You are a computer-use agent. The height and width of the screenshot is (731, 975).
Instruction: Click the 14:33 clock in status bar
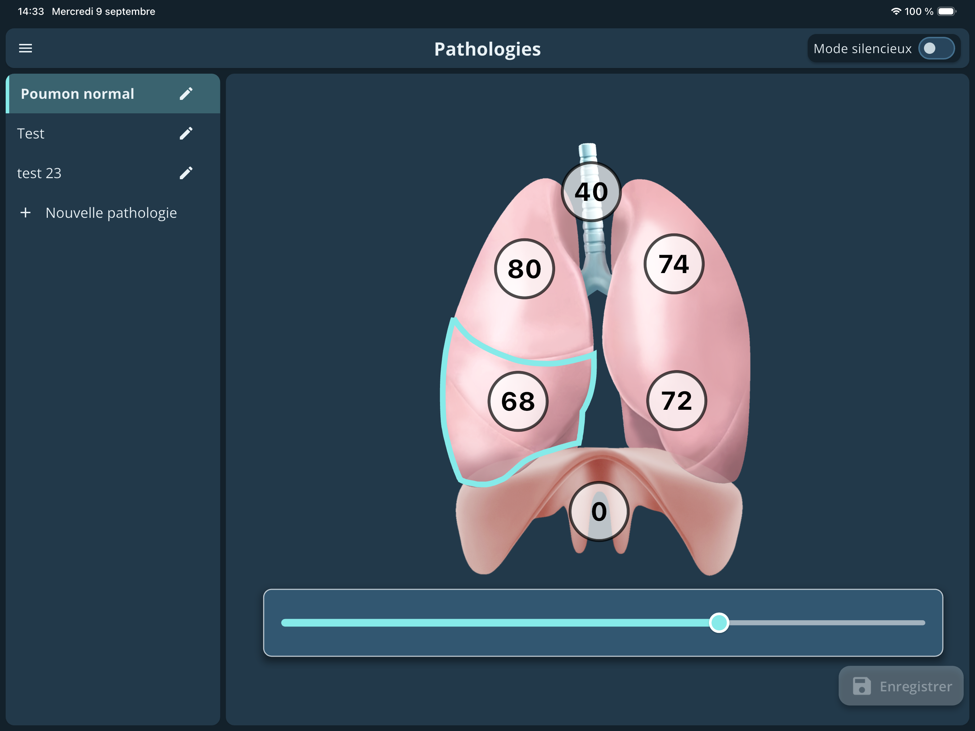point(31,11)
